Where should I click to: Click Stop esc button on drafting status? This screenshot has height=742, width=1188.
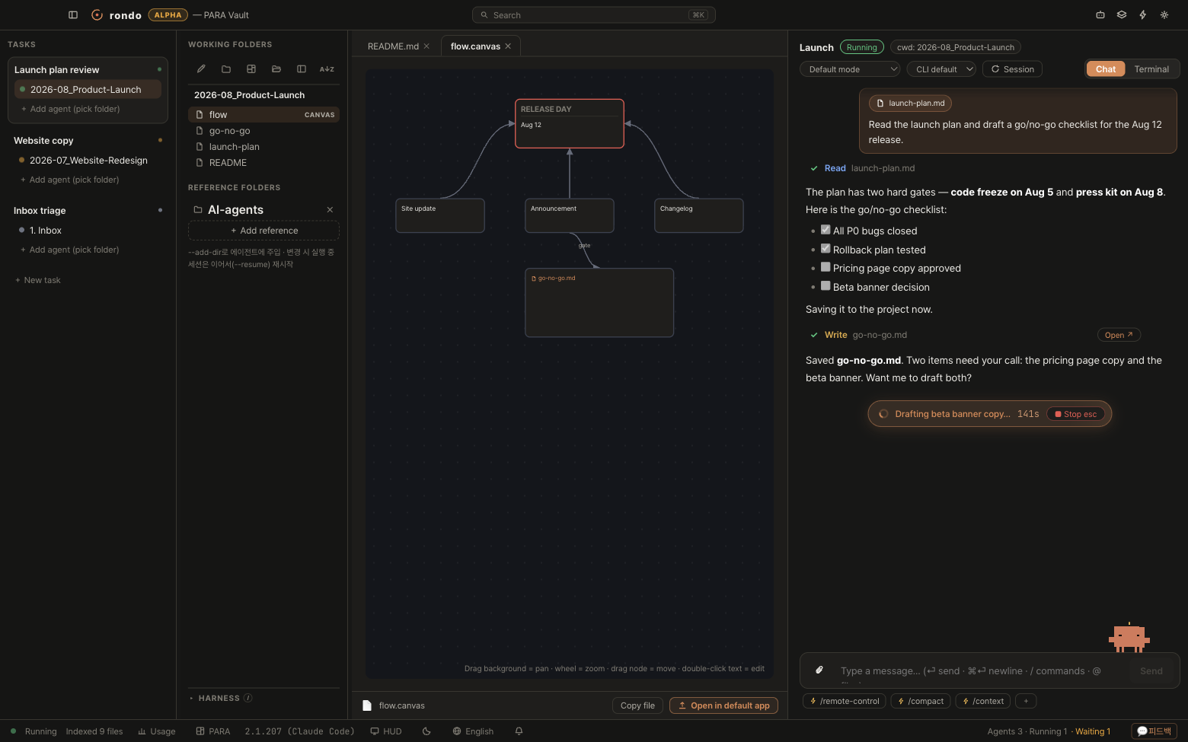(1075, 414)
